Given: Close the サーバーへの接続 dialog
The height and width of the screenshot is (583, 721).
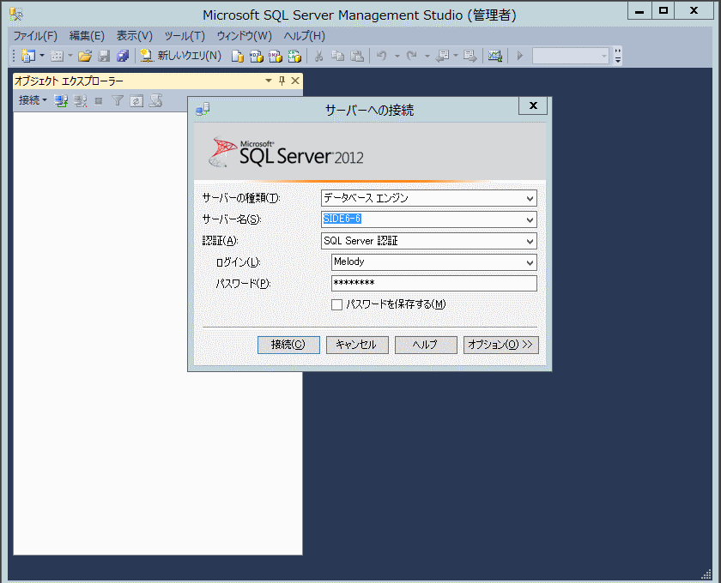Looking at the screenshot, I should pos(533,105).
